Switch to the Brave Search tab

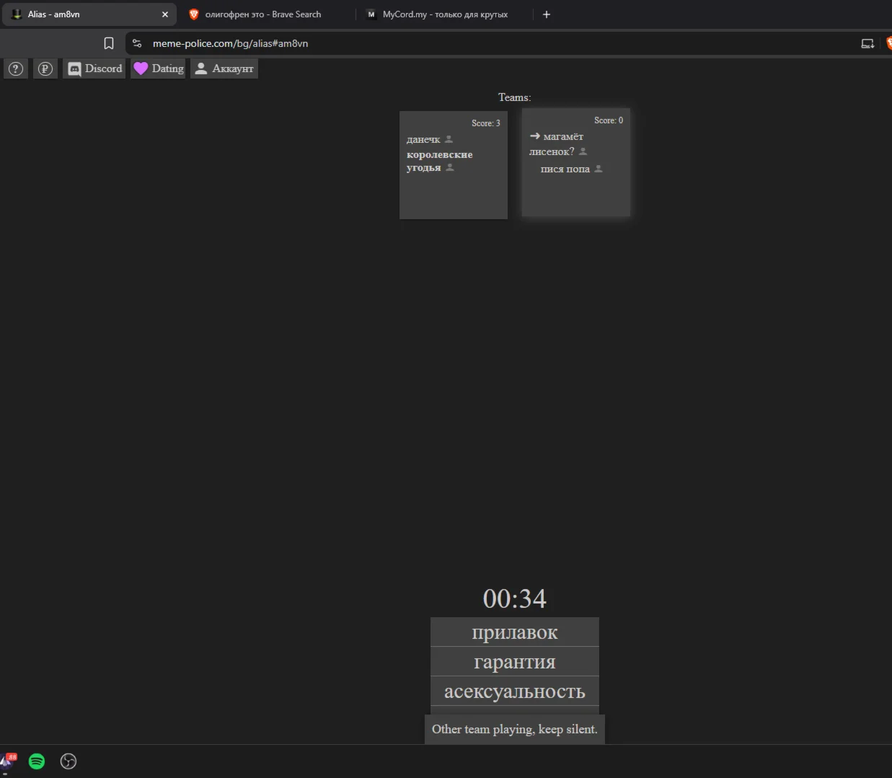click(x=264, y=14)
